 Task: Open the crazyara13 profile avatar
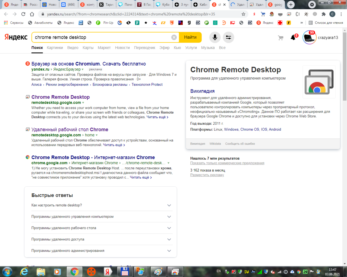[309, 38]
